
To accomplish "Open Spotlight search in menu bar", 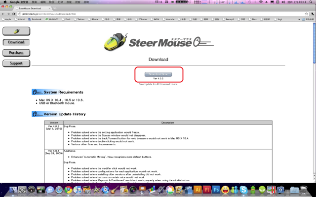I will point(311,2).
